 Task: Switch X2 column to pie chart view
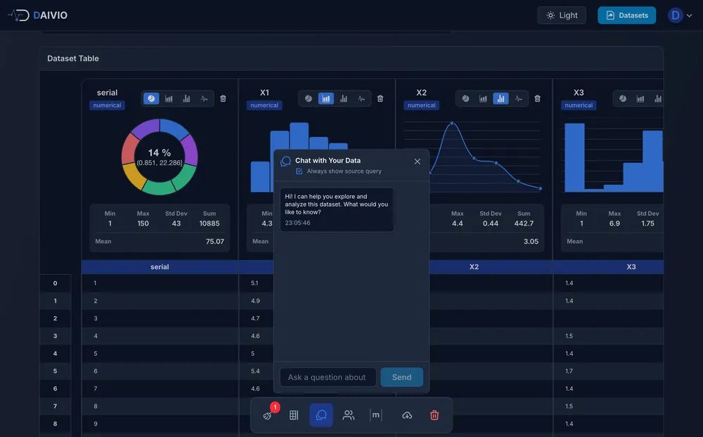pos(465,98)
